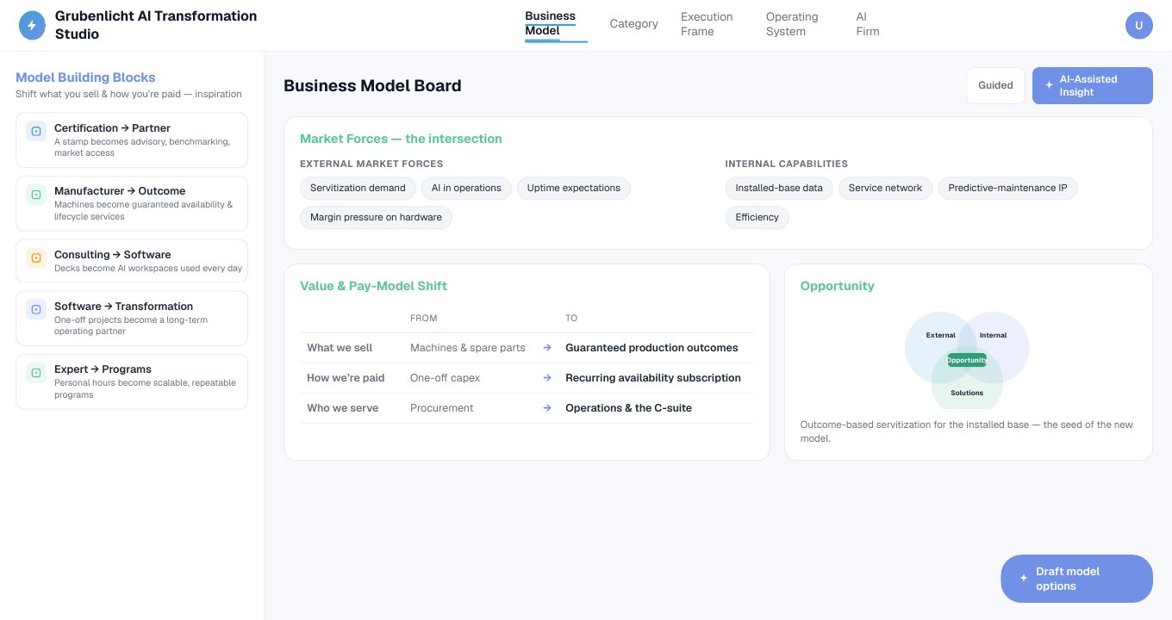1172x620 pixels.
Task: Go to the AI Firm tab
Action: [868, 24]
